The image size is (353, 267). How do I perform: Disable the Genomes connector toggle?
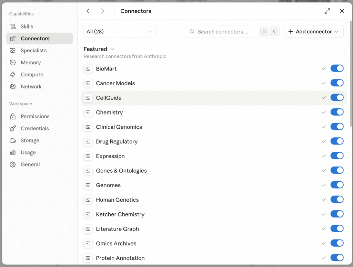(x=337, y=185)
